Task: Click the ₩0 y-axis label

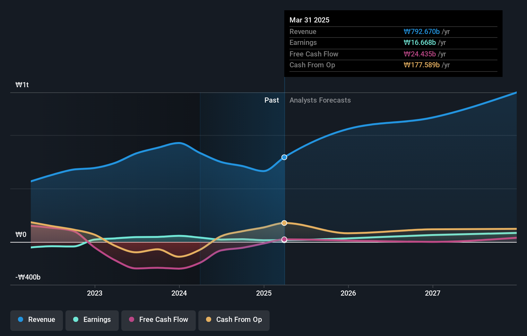Action: 21,234
